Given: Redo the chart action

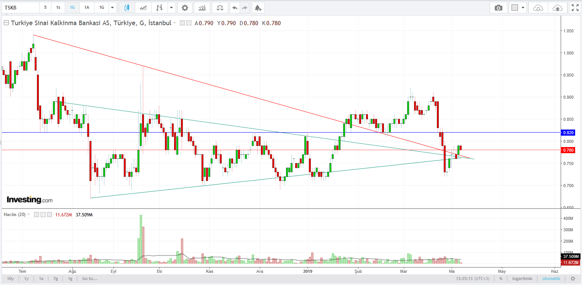Looking at the screenshot, I should pyautogui.click(x=245, y=8).
